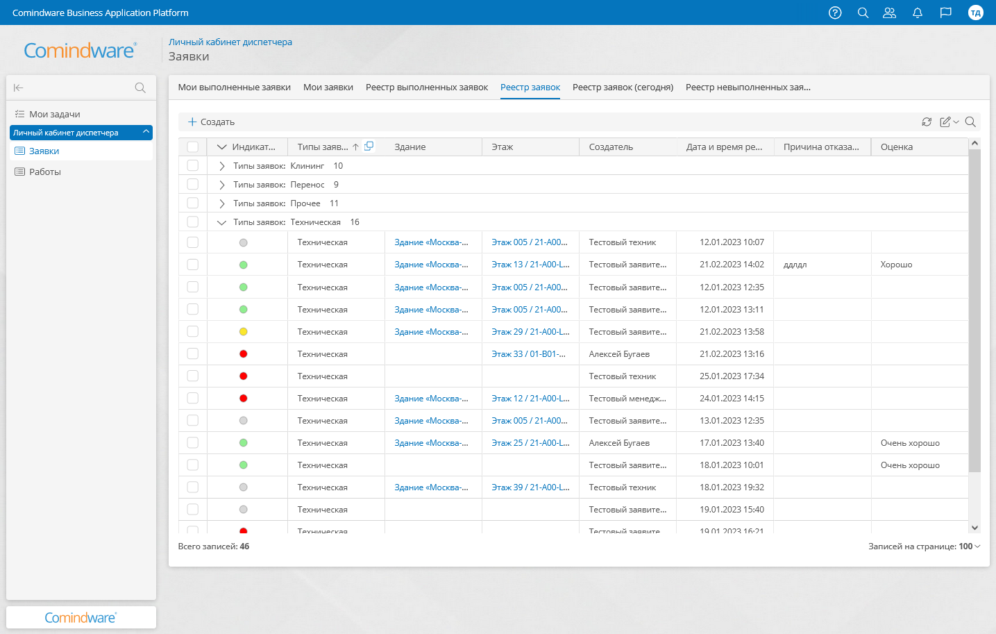Expand the Клининг group

point(221,166)
